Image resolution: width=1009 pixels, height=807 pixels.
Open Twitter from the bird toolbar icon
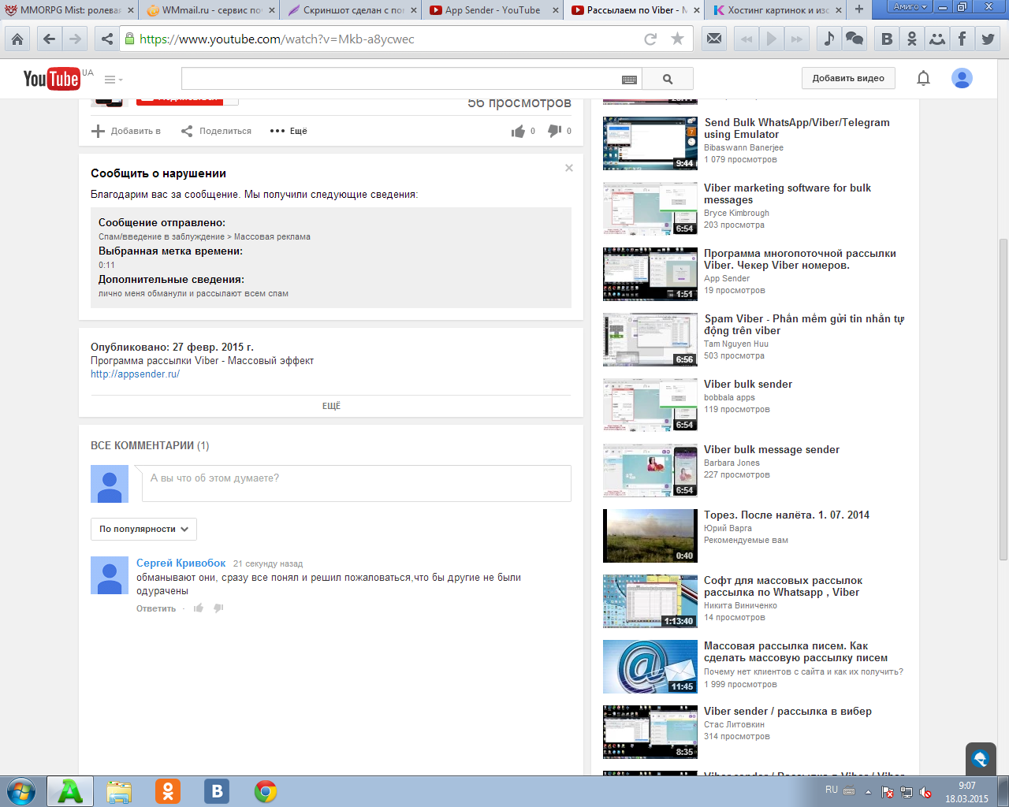pyautogui.click(x=988, y=39)
